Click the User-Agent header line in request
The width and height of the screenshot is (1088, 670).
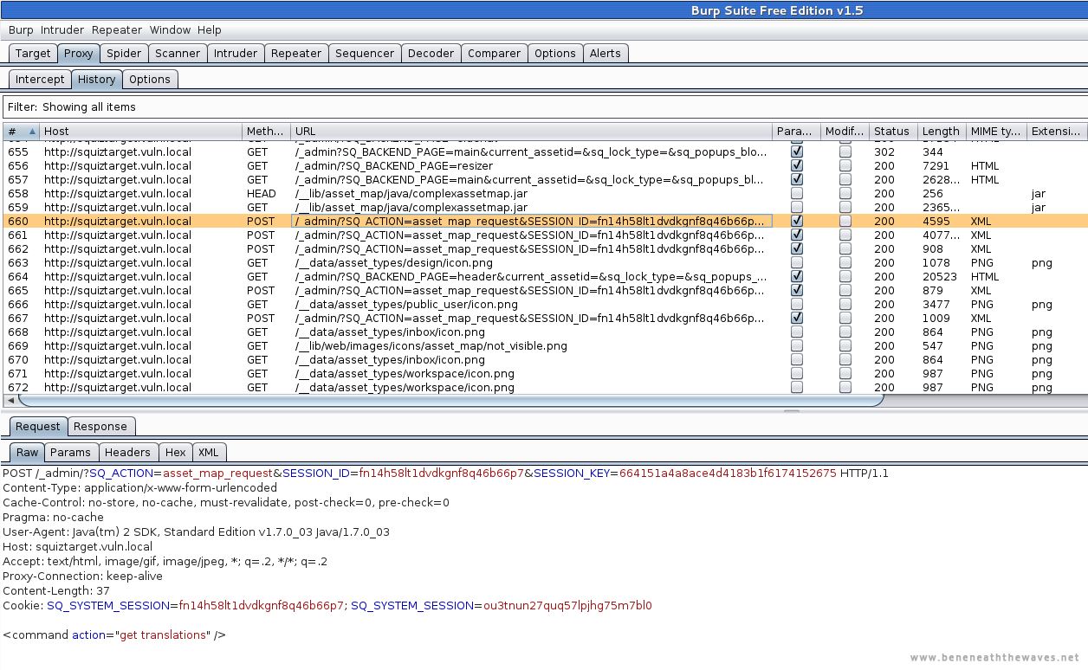point(196,531)
